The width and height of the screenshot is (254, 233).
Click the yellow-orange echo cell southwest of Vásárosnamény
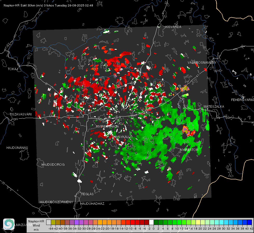[185, 88]
